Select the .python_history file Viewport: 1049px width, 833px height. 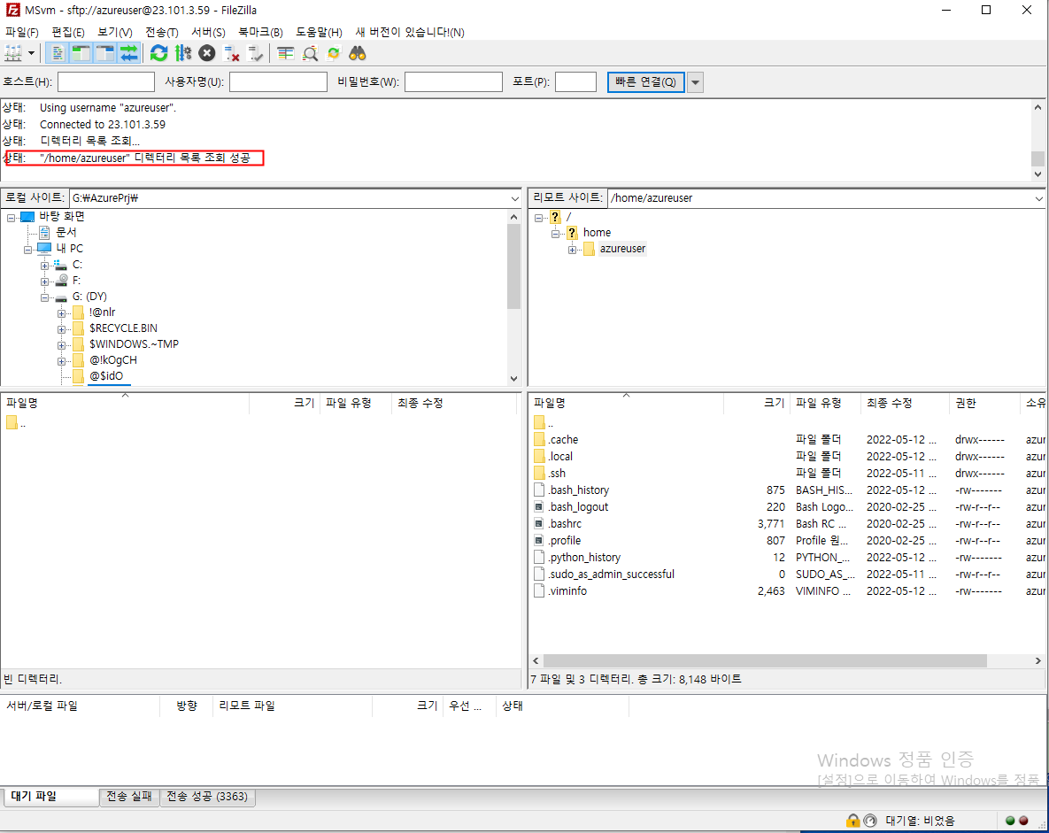pyautogui.click(x=584, y=558)
